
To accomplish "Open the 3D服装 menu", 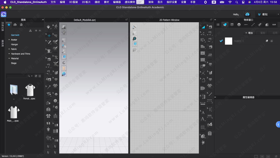I will pyautogui.click(x=73, y=2).
